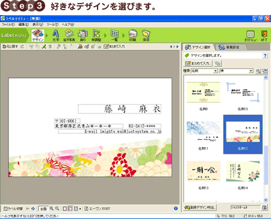The height and width of the screenshot is (219, 271).
Task: Open the guide menu icon
Action: (x=251, y=36)
